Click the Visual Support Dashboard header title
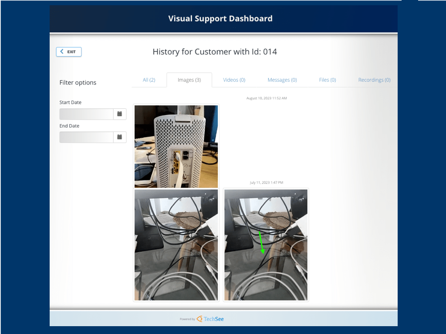The height and width of the screenshot is (334, 446). coord(220,19)
